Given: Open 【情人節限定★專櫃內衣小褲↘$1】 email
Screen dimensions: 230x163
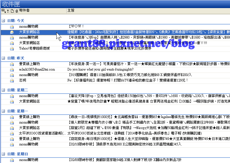Looking at the screenshot, I should [115, 122].
